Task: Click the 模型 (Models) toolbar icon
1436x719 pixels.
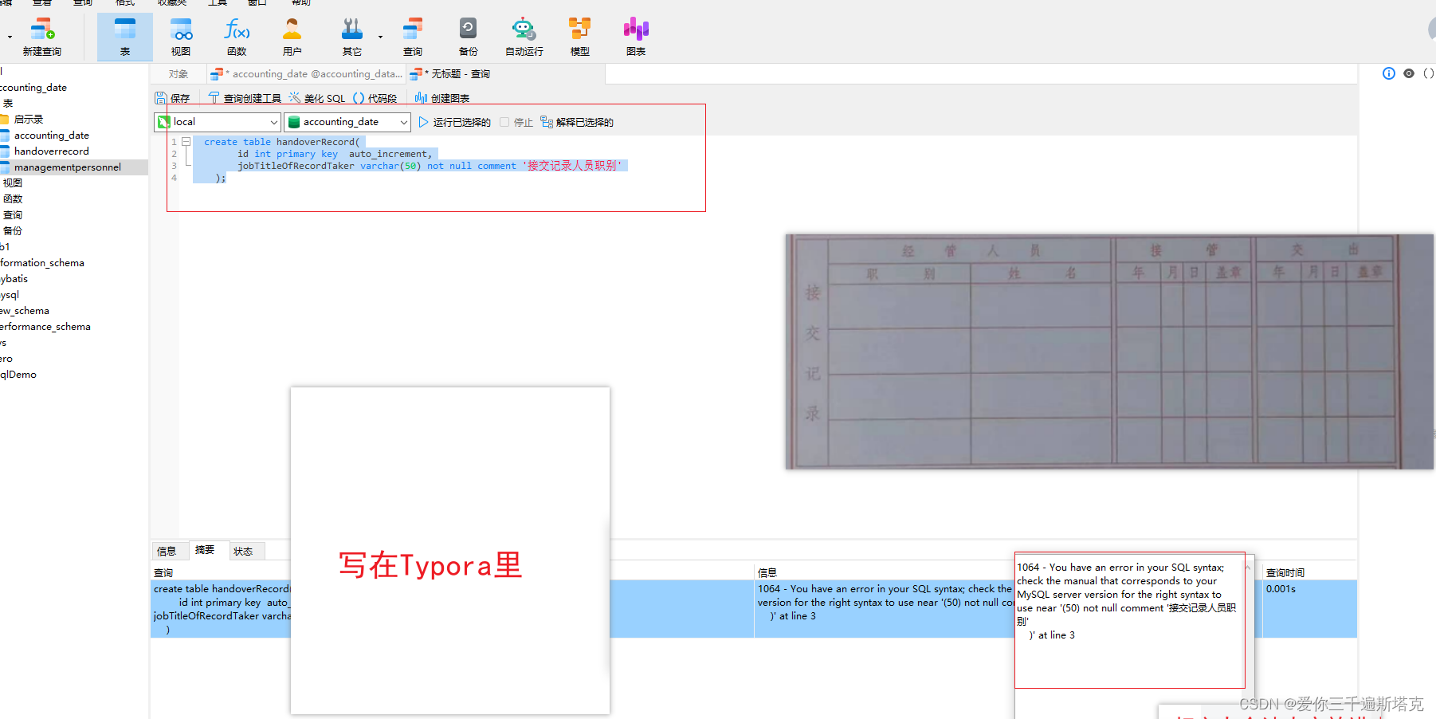Action: pyautogui.click(x=579, y=36)
